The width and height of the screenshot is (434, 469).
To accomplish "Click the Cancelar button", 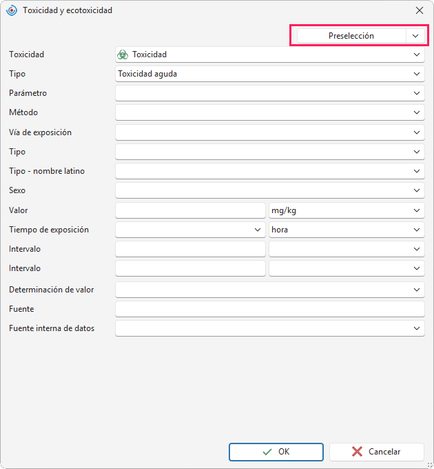I will 377,452.
